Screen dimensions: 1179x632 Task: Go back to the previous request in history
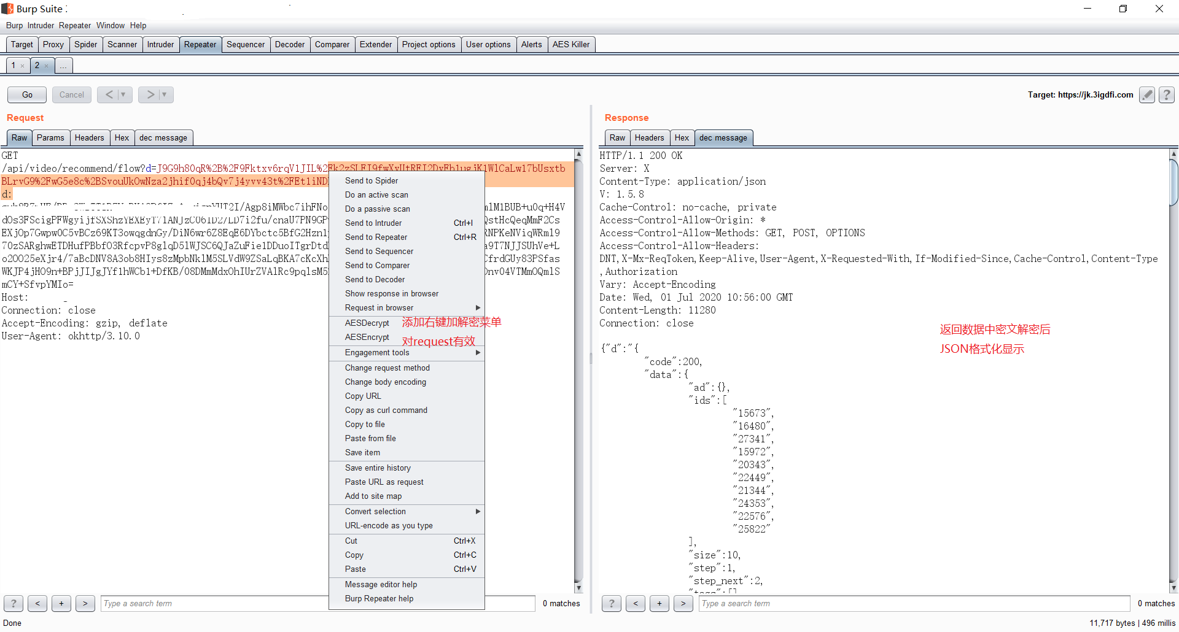click(x=109, y=94)
